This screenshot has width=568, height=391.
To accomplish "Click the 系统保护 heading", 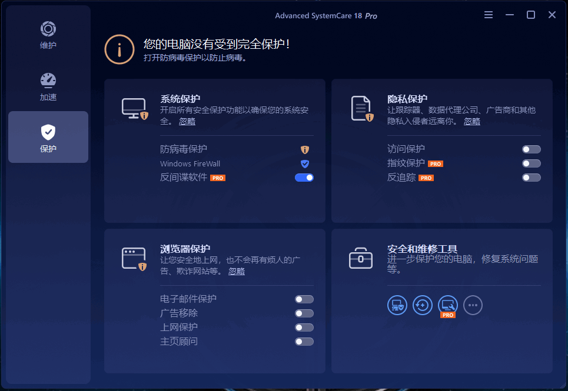I will click(x=180, y=99).
